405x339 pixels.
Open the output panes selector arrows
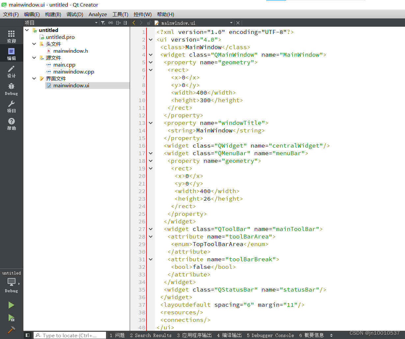(331, 335)
